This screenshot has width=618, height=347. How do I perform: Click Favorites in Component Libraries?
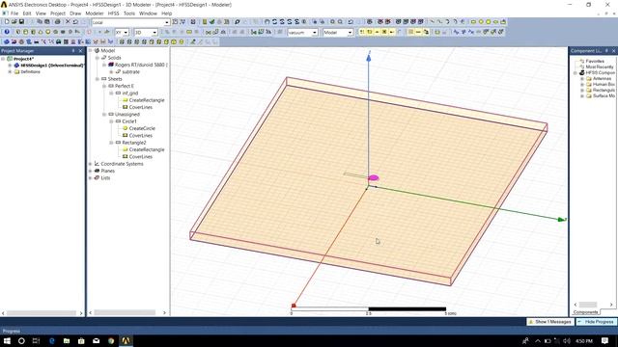pyautogui.click(x=595, y=61)
